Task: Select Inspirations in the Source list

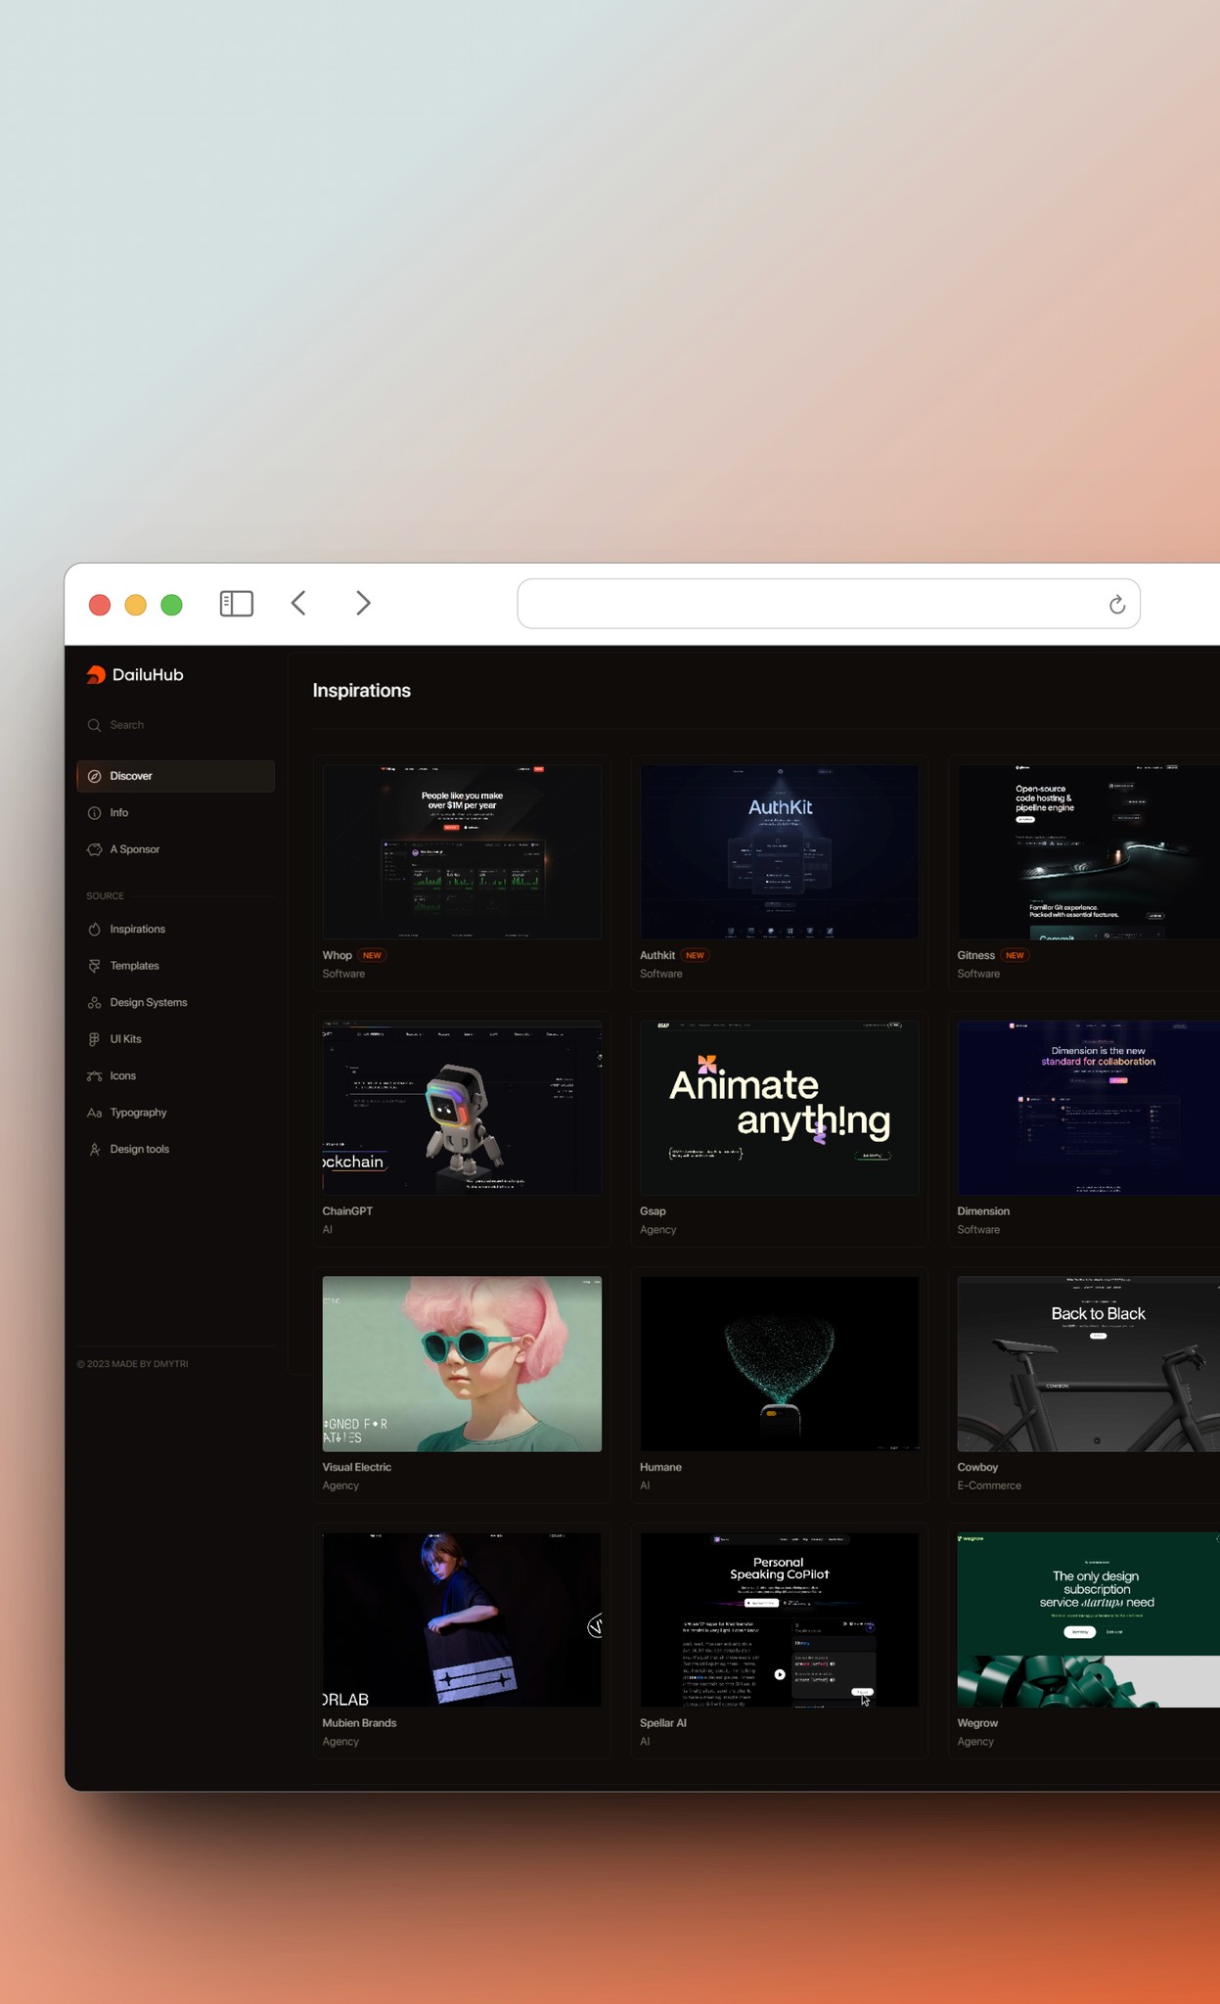Action: point(176,930)
